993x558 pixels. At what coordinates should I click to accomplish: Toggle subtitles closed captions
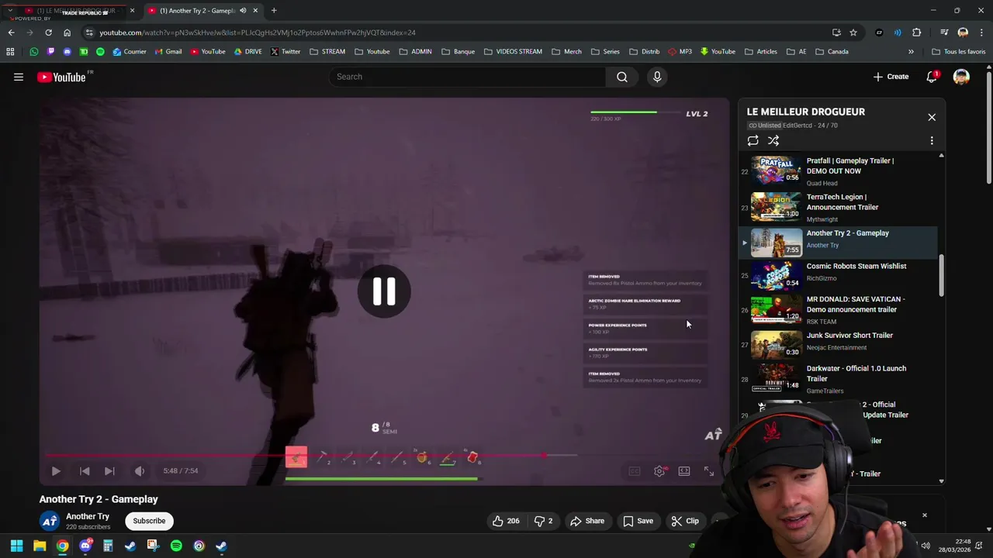coord(634,470)
